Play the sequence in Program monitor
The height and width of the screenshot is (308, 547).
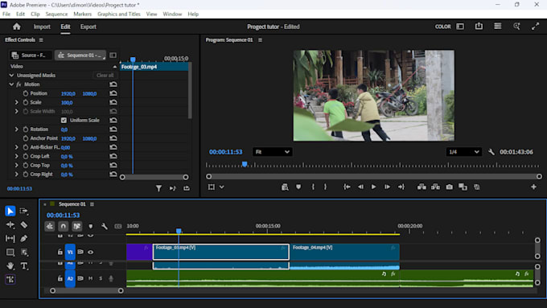click(373, 187)
